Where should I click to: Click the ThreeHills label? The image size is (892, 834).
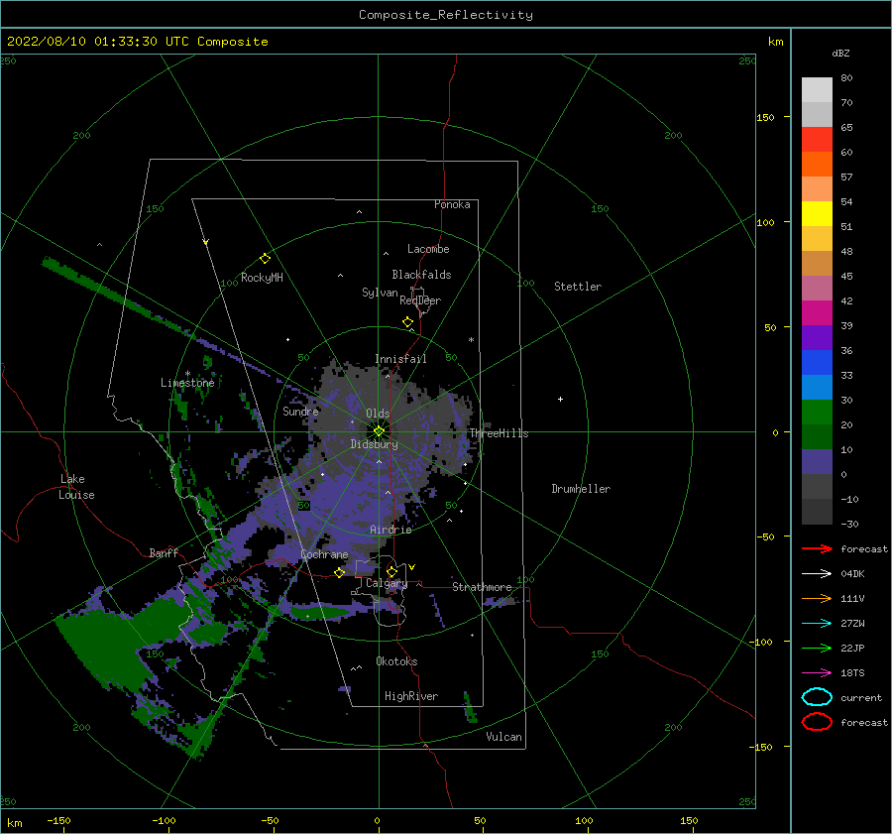point(499,433)
